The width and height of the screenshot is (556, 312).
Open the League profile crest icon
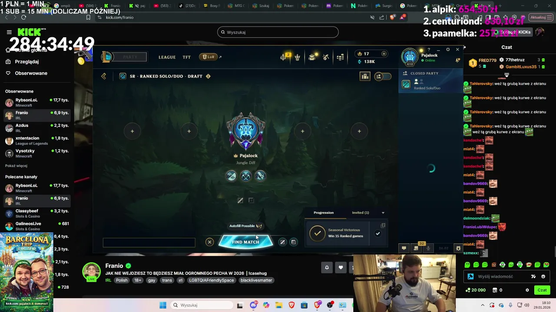tap(297, 57)
